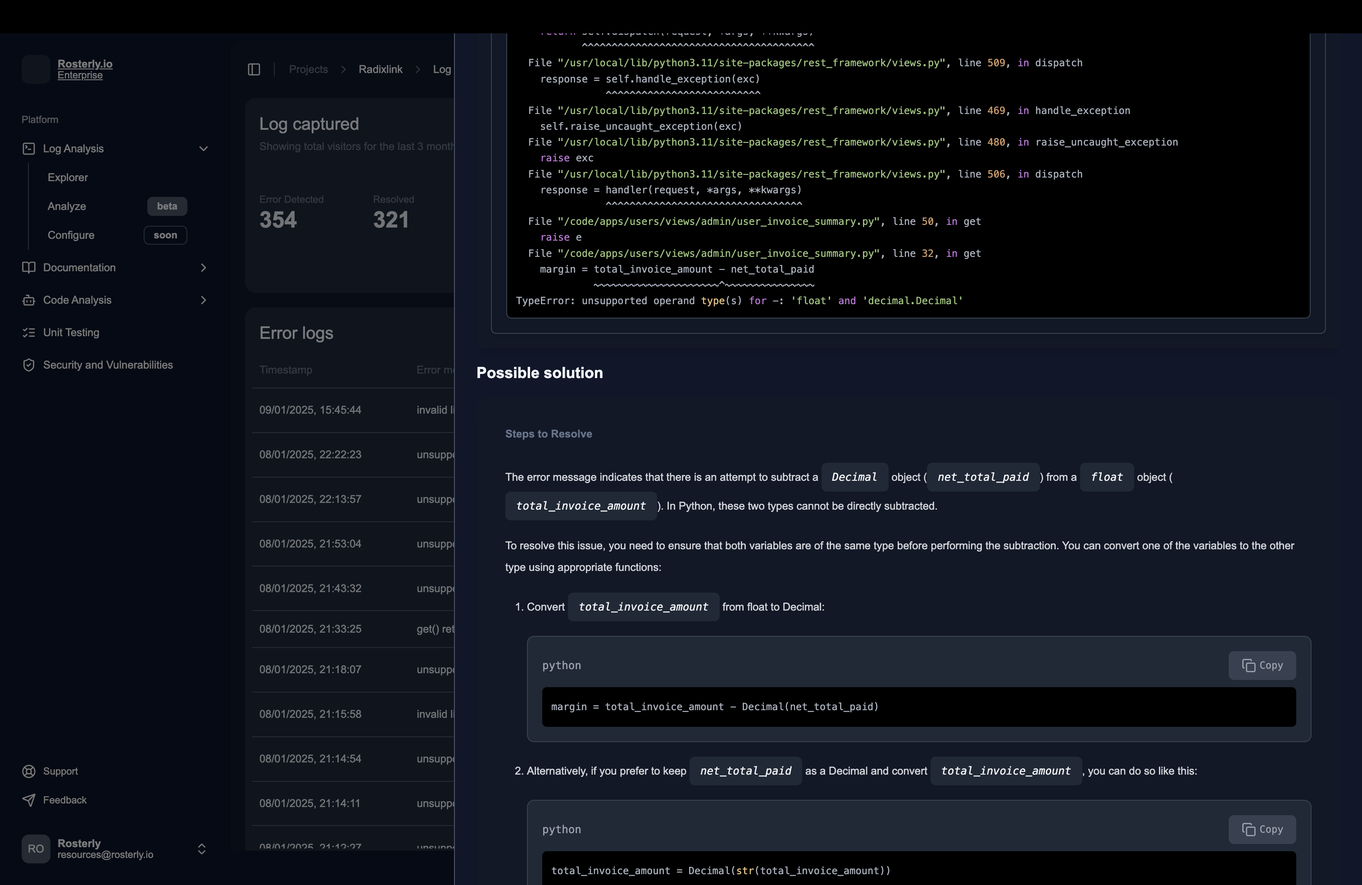
Task: Toggle the sidebar panel icon
Action: [254, 69]
